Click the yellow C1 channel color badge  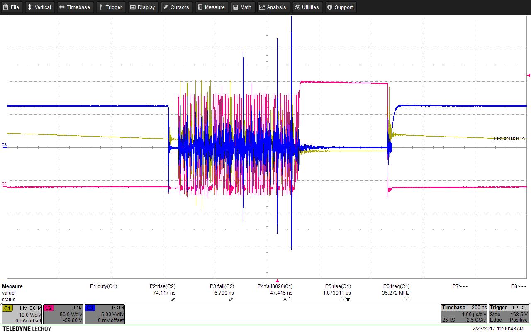tap(7, 308)
